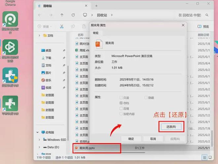Click 回收站 in the address breadcrumb

102,15
